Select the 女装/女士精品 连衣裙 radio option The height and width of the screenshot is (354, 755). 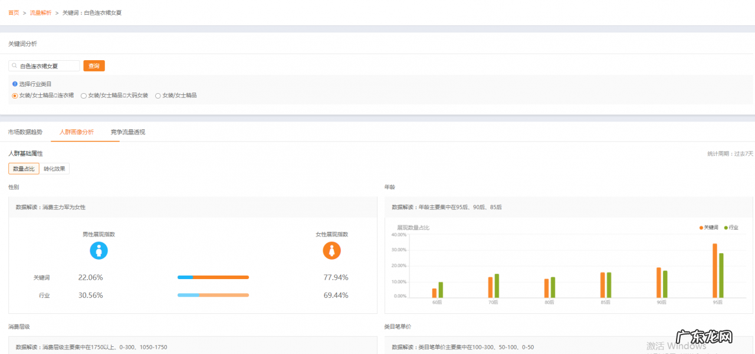pos(15,96)
